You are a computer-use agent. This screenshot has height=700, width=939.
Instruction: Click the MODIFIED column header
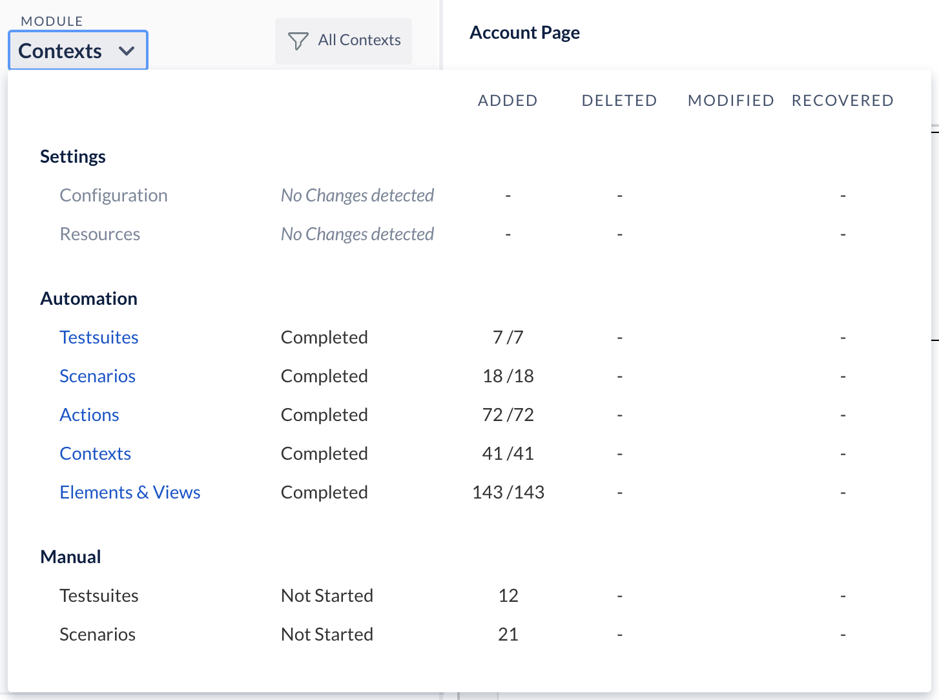coord(731,101)
